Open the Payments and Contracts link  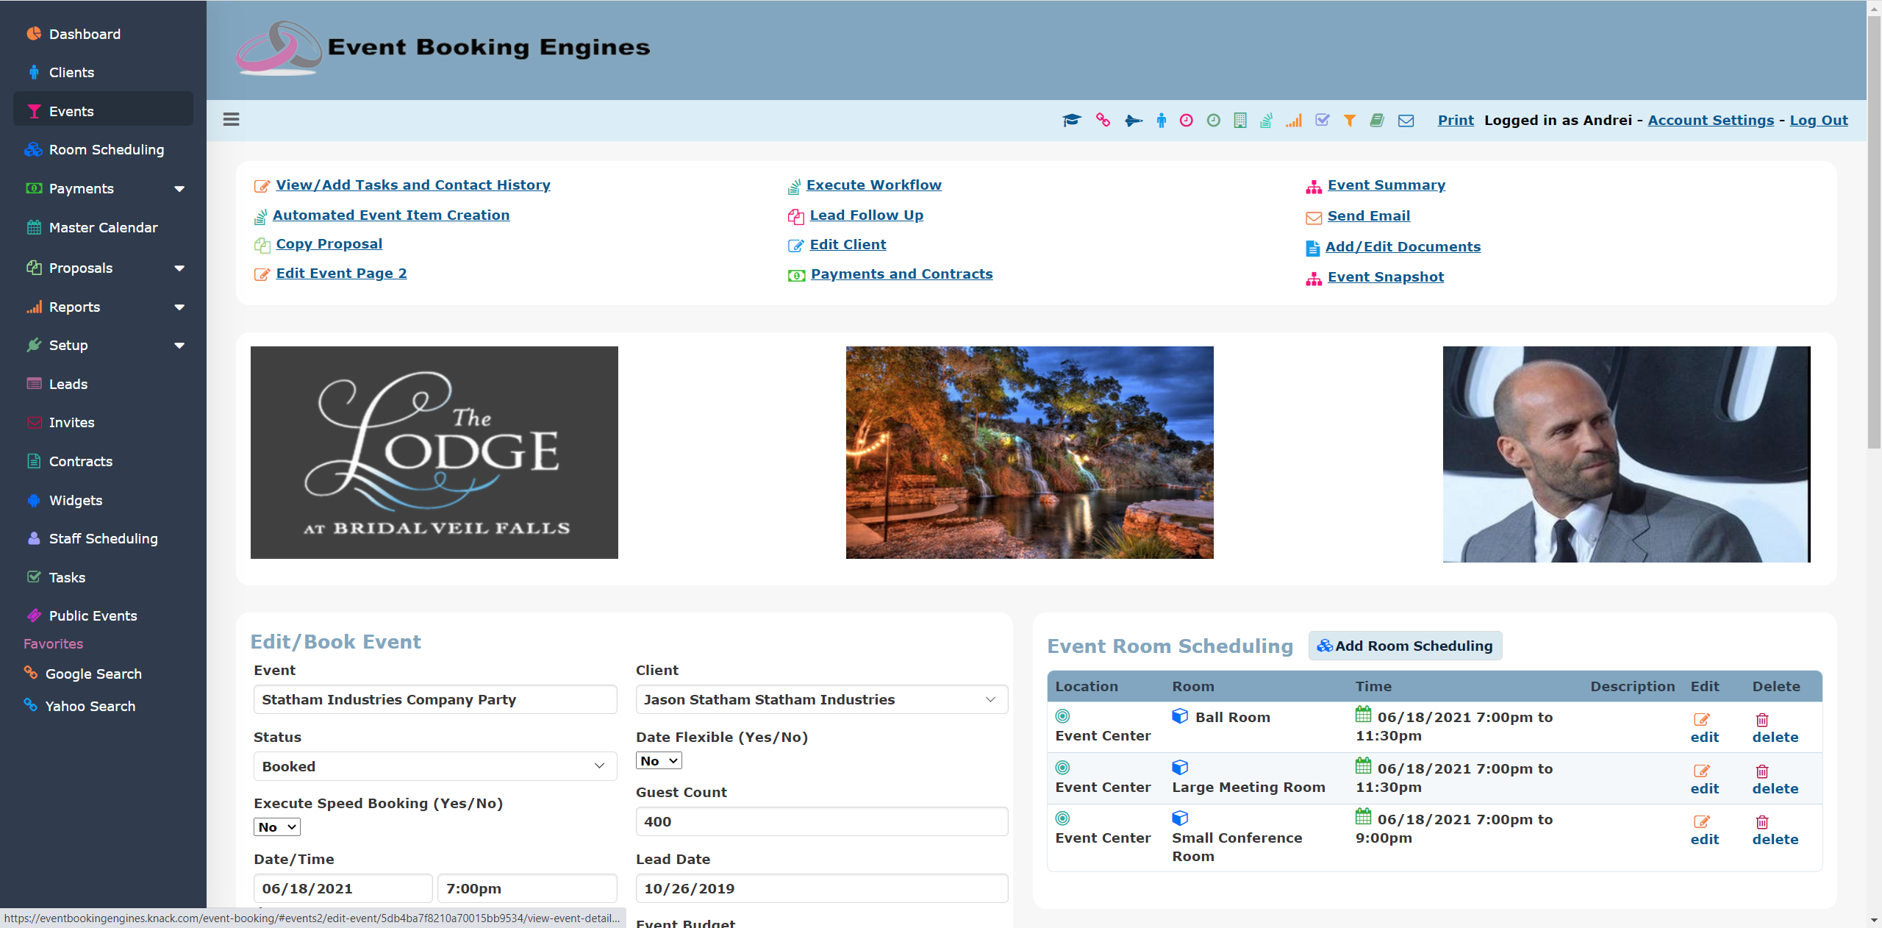click(x=901, y=274)
